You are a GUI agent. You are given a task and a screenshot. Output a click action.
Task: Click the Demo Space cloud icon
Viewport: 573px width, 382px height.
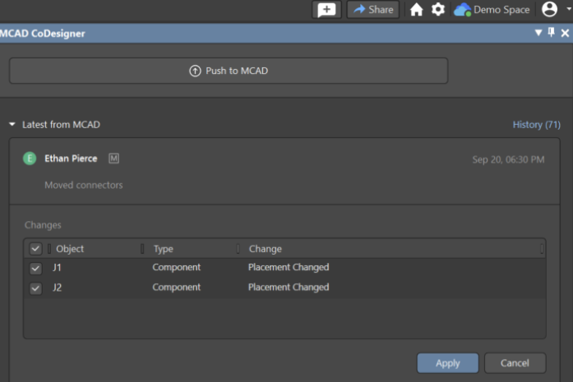pyautogui.click(x=462, y=10)
